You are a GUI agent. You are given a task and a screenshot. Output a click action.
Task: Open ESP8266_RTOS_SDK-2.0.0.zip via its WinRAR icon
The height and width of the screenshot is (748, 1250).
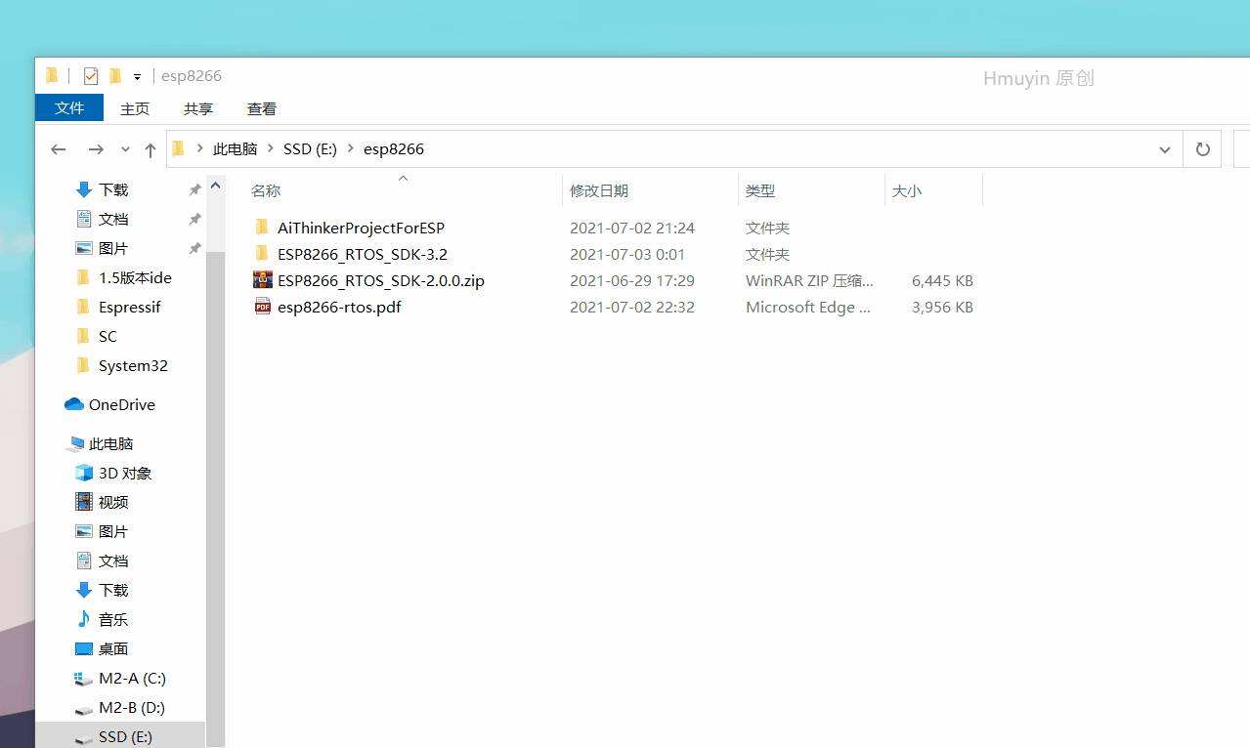(263, 280)
